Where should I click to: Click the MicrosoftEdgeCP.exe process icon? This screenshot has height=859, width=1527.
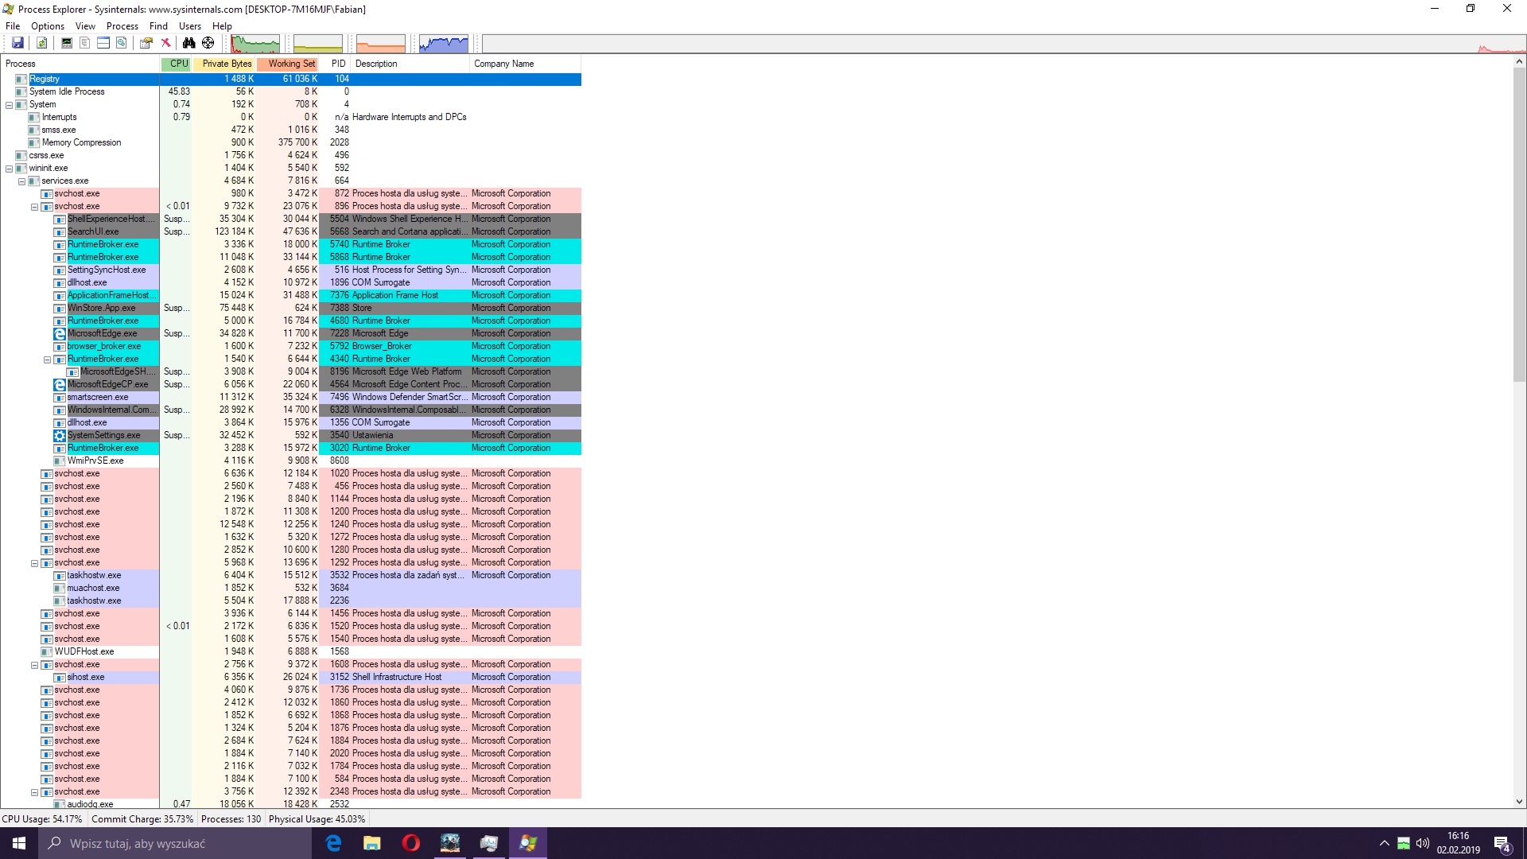click(x=60, y=385)
